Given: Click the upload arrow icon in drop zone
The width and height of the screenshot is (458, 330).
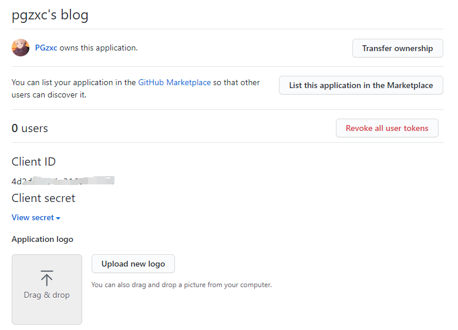Looking at the screenshot, I should [x=47, y=278].
